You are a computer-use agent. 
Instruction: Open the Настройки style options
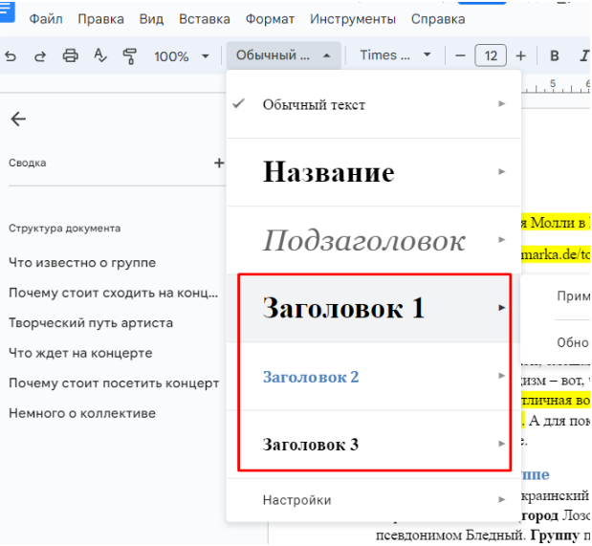point(373,500)
